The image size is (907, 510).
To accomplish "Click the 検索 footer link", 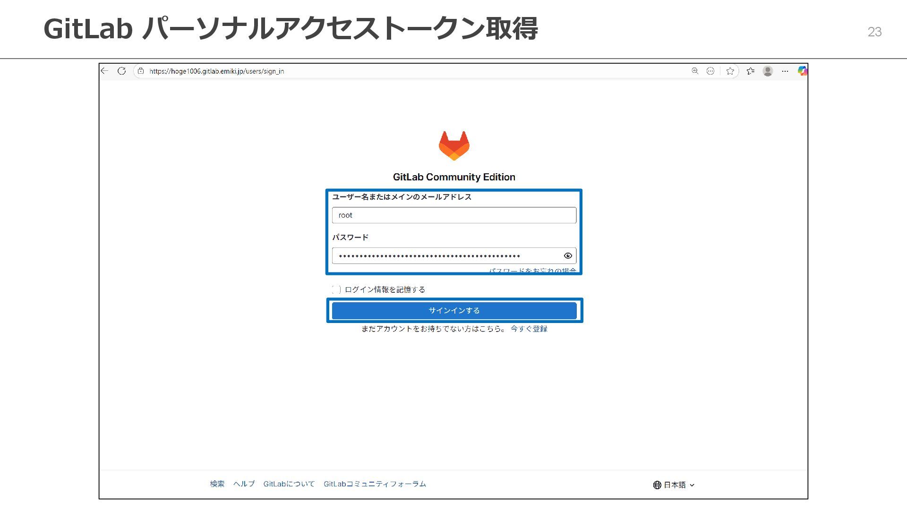I will point(217,484).
